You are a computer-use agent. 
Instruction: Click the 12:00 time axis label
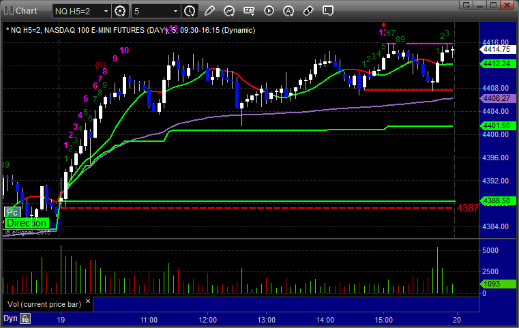click(x=207, y=320)
